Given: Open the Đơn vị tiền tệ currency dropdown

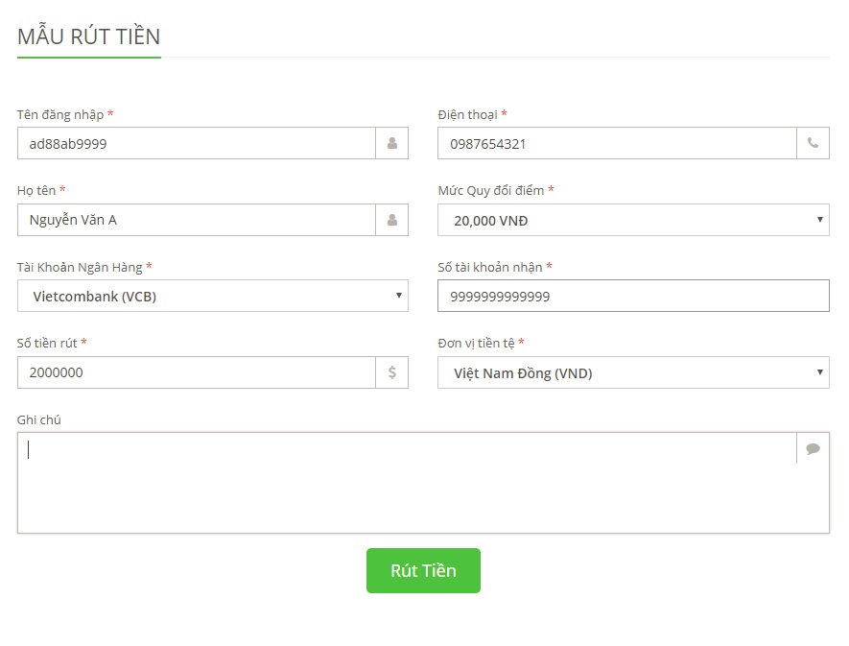Looking at the screenshot, I should [633, 372].
